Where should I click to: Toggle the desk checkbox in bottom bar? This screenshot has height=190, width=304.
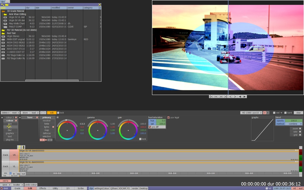[1, 188]
